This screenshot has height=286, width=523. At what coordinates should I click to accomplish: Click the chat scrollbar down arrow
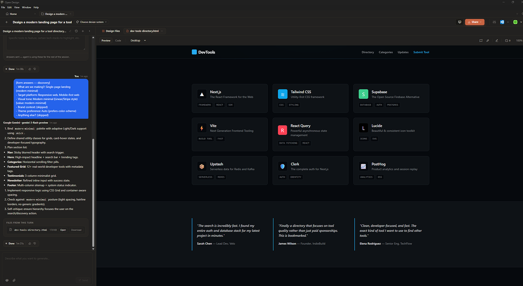click(x=93, y=250)
